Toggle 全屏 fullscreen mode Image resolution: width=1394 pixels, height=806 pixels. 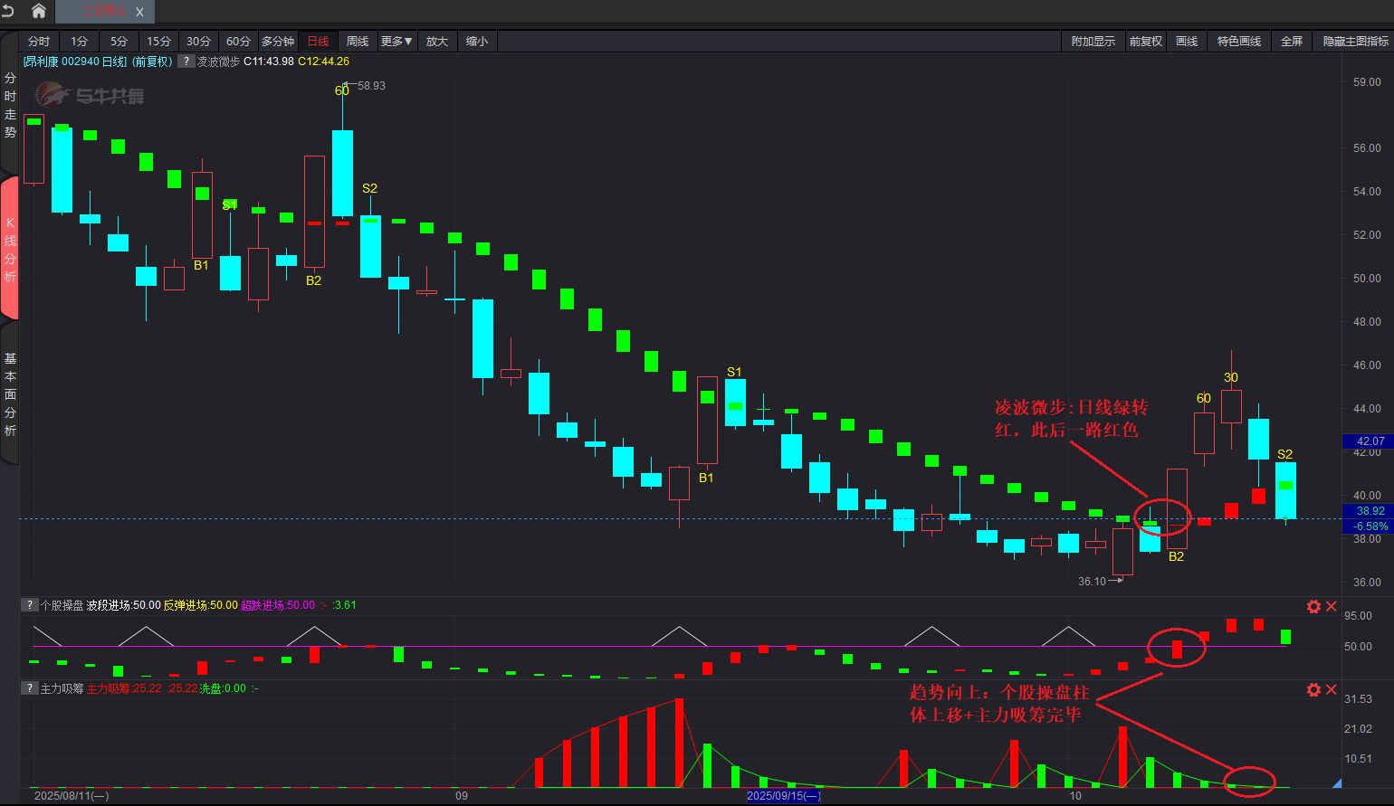(x=1292, y=42)
